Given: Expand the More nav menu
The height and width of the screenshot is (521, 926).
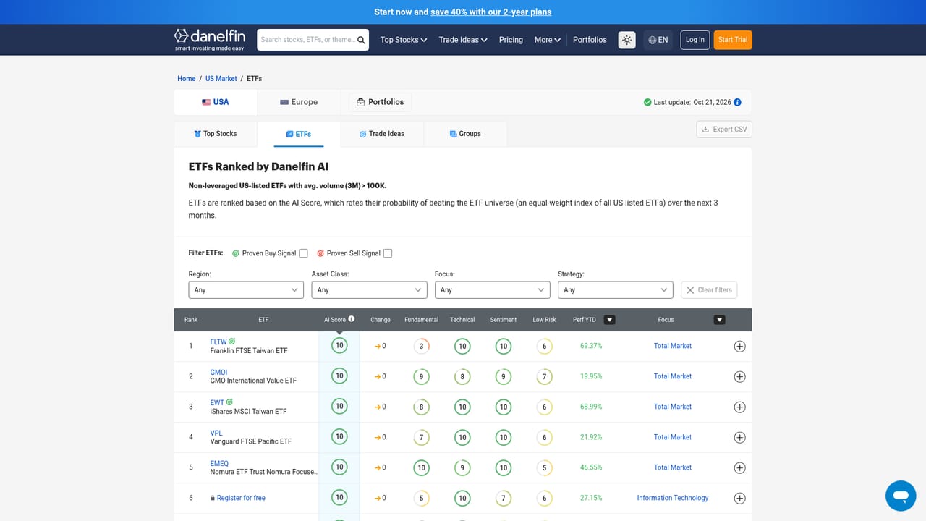Looking at the screenshot, I should pyautogui.click(x=548, y=40).
